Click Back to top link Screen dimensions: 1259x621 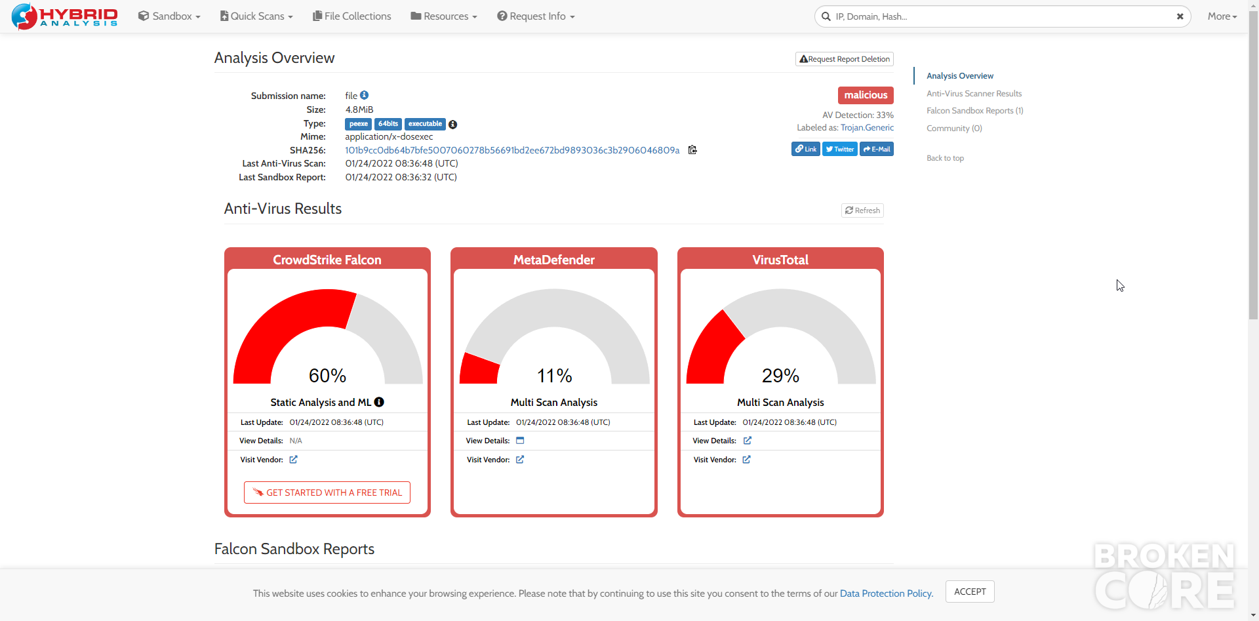pos(945,158)
